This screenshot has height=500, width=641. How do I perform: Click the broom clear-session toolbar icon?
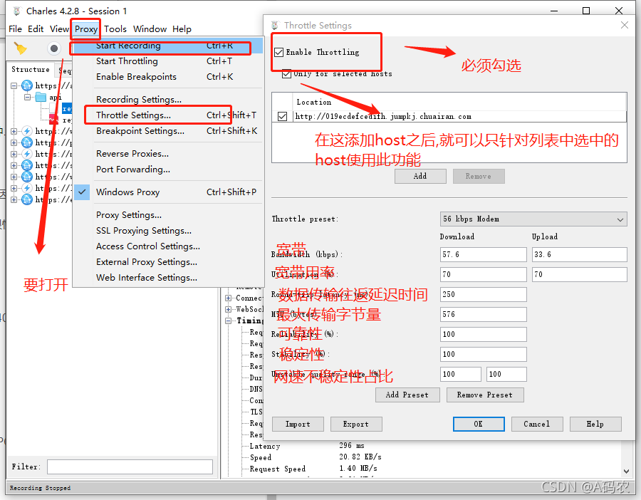(x=20, y=48)
